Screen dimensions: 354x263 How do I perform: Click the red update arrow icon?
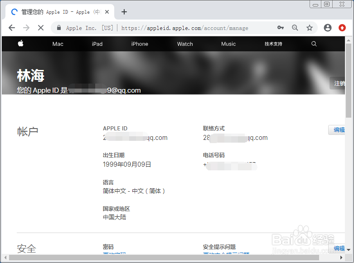(x=342, y=28)
